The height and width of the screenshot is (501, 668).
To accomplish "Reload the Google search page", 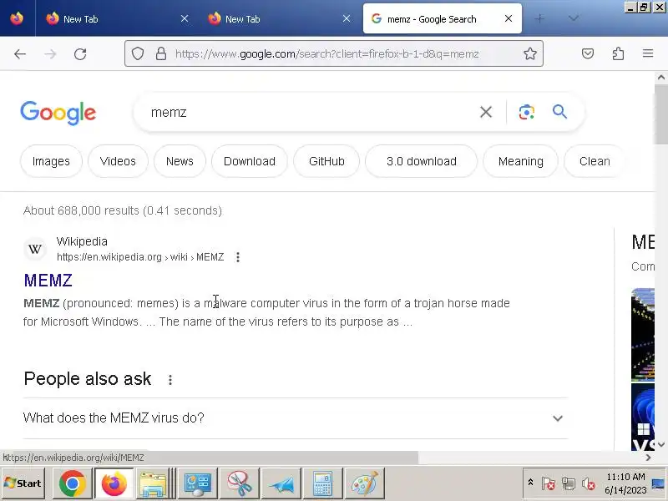I will pyautogui.click(x=80, y=53).
